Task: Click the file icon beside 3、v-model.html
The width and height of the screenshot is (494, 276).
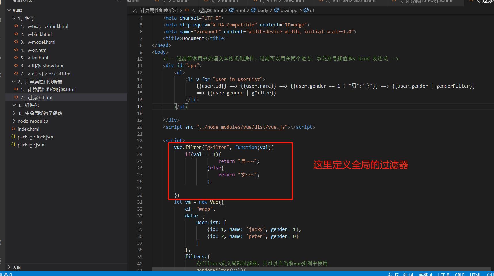Action: (16, 42)
